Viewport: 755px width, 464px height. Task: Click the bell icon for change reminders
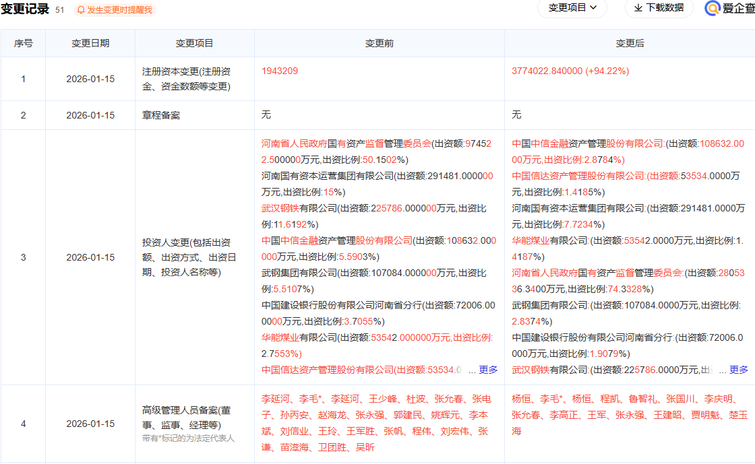(x=81, y=10)
